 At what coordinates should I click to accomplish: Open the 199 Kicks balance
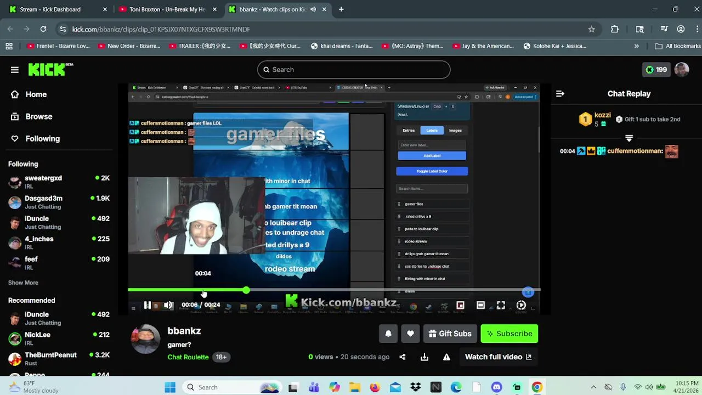pos(656,70)
